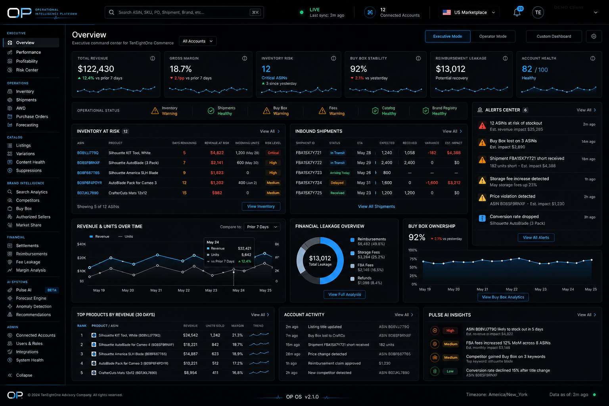The height and width of the screenshot is (406, 609).
Task: Click the Buy Box Warning triangle icon
Action: coord(266,111)
